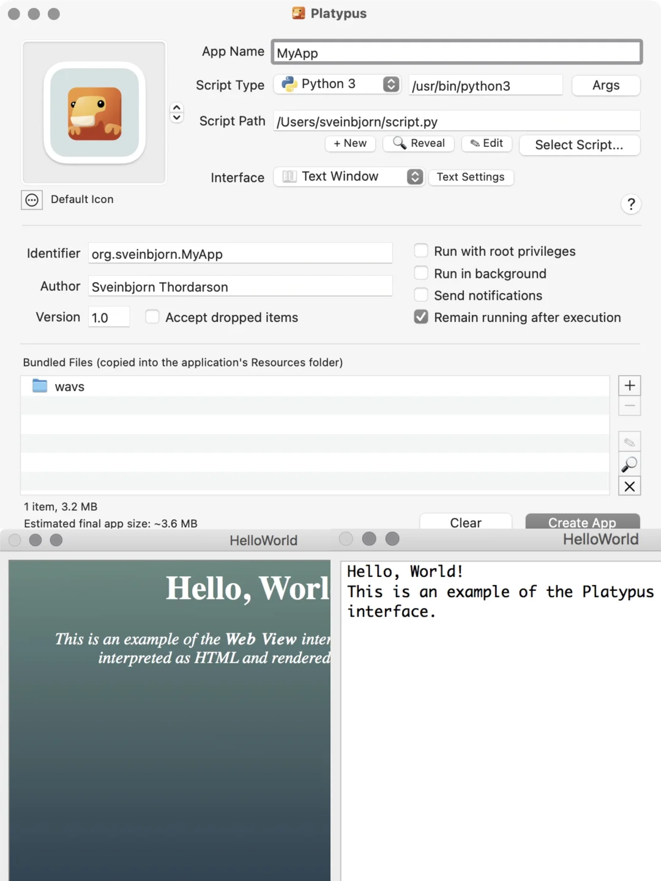Enable Send notifications
The width and height of the screenshot is (661, 881).
click(421, 294)
